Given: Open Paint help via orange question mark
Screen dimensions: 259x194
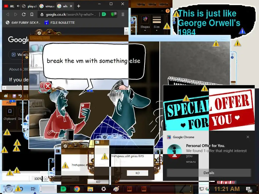Looking at the screenshot, I should [x=167, y=11].
